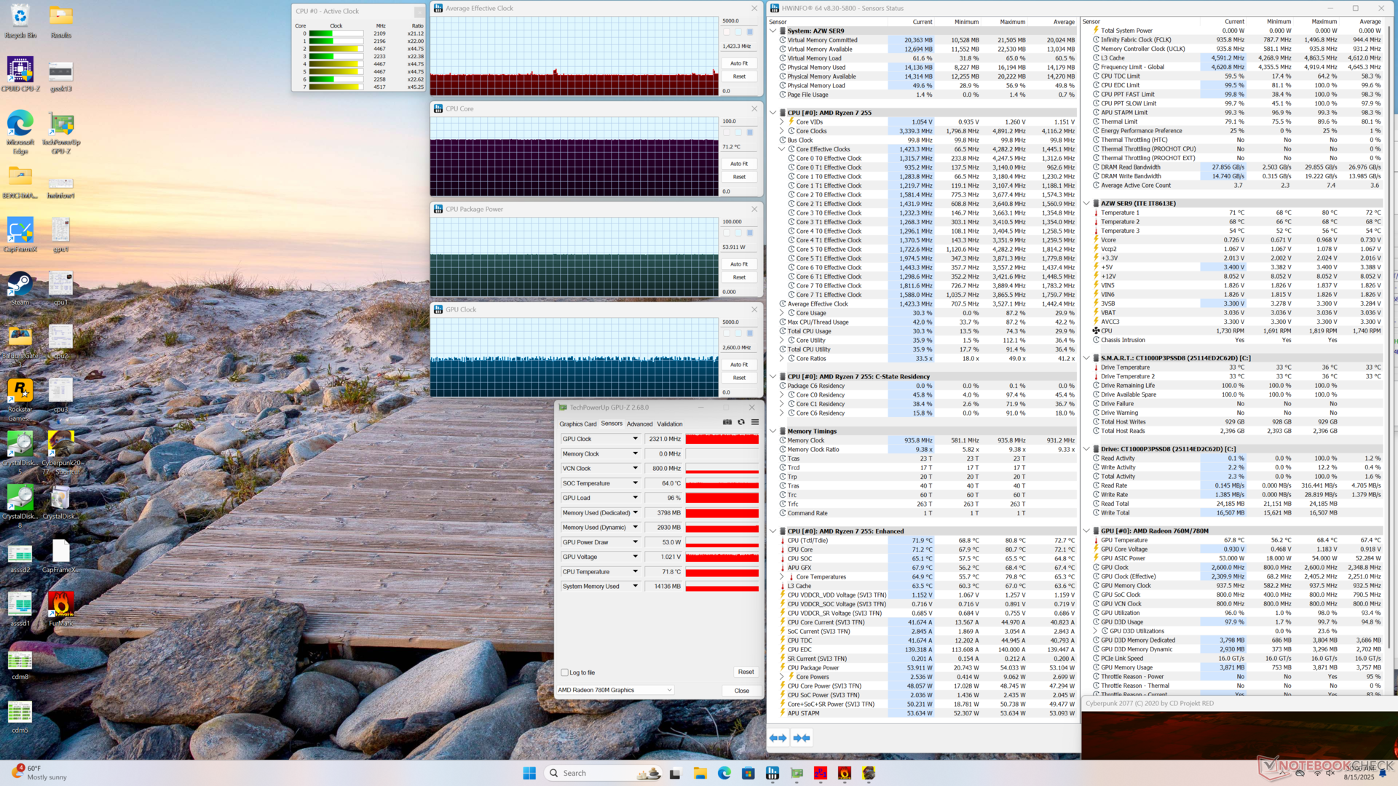This screenshot has width=1398, height=786.
Task: Open the GPU Load sensor dropdown
Action: (635, 498)
